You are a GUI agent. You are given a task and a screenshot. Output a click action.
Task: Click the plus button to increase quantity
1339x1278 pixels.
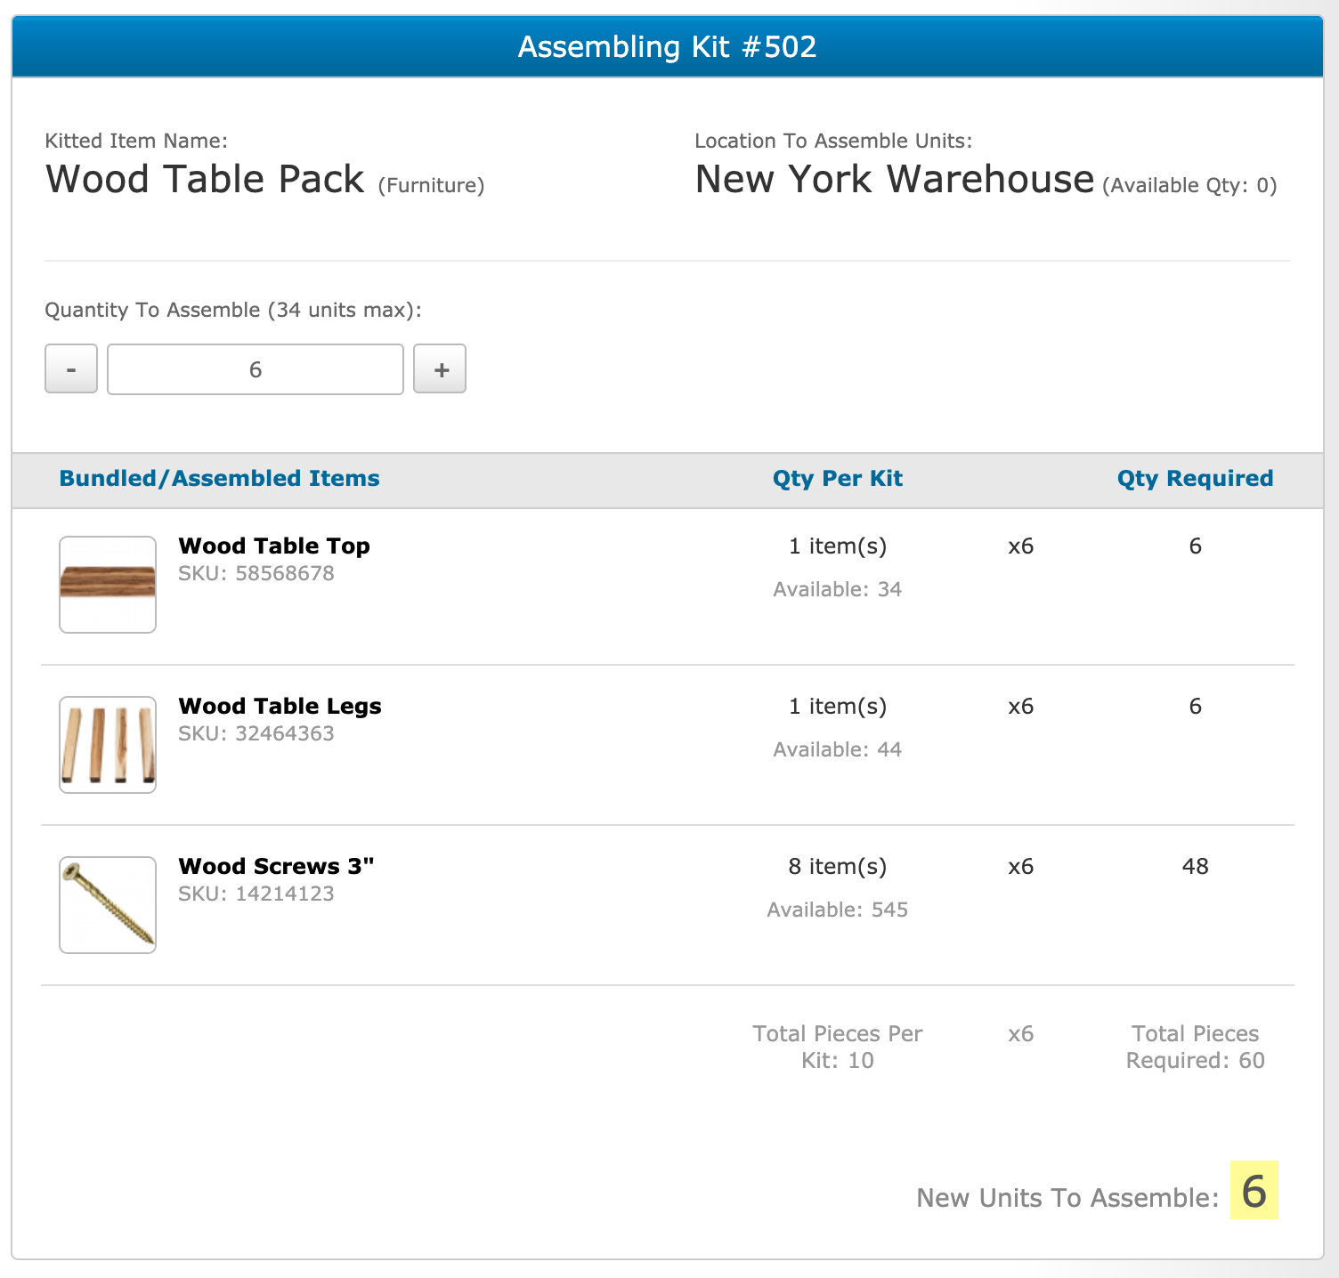(440, 369)
